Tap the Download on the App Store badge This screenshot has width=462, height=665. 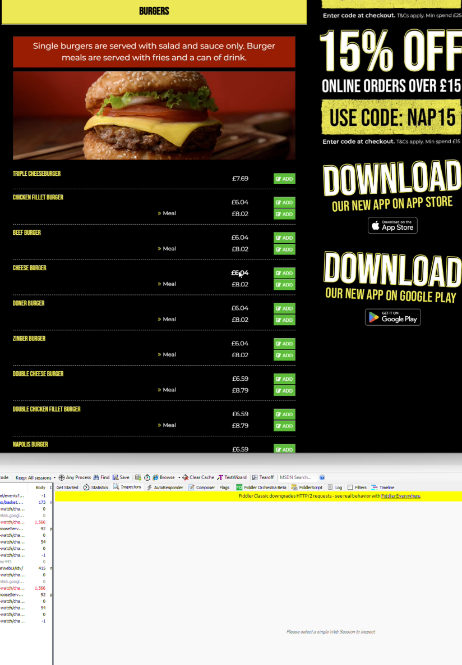click(392, 225)
